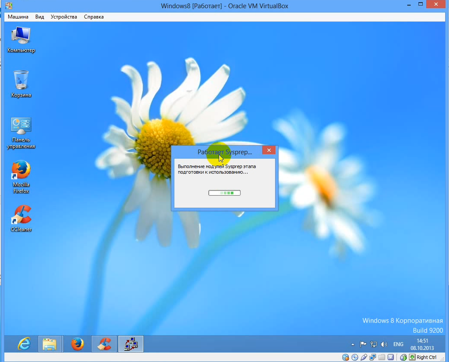Open the Справка menu
The image size is (449, 362).
tap(94, 17)
